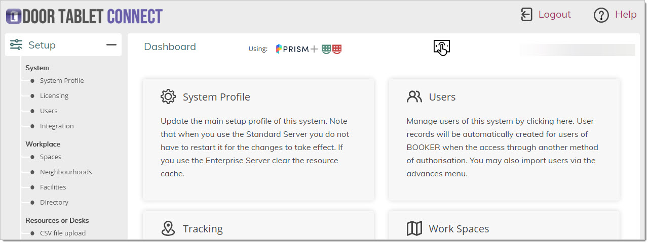Select Integration under System
Screen dimensions: 649x244
coord(57,126)
